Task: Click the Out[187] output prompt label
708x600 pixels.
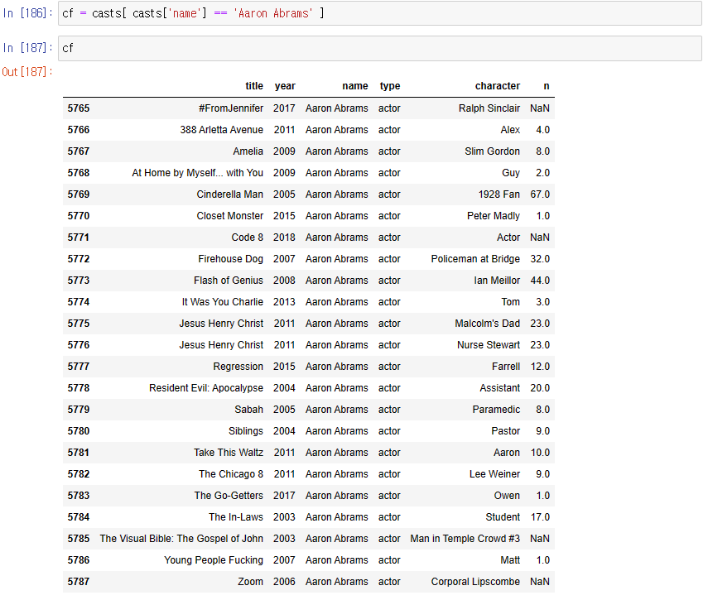Action: click(27, 72)
